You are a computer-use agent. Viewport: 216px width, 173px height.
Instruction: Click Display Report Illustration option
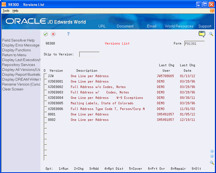tap(21, 75)
